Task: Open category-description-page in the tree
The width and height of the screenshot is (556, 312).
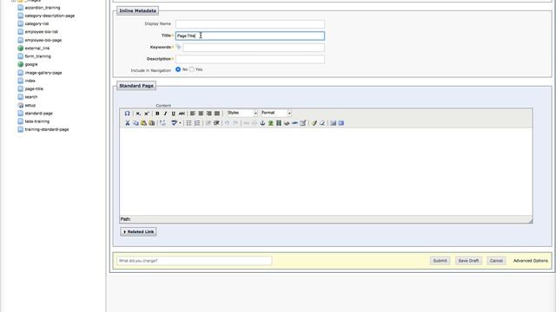Action: (50, 16)
